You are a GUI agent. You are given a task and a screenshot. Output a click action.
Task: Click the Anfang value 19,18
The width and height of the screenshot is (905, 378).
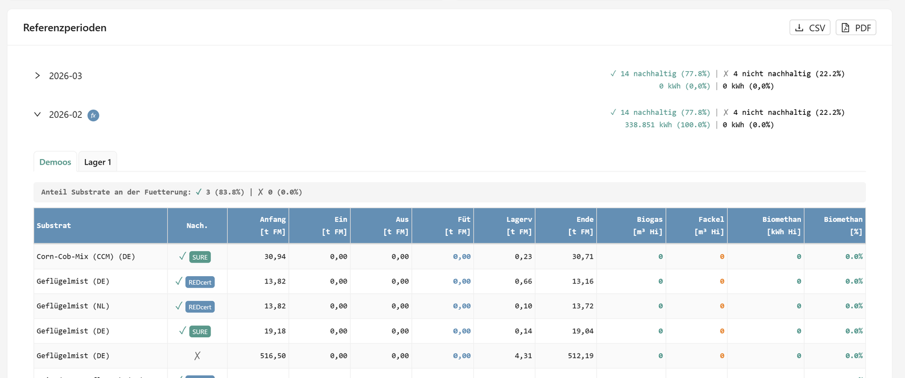click(x=275, y=331)
